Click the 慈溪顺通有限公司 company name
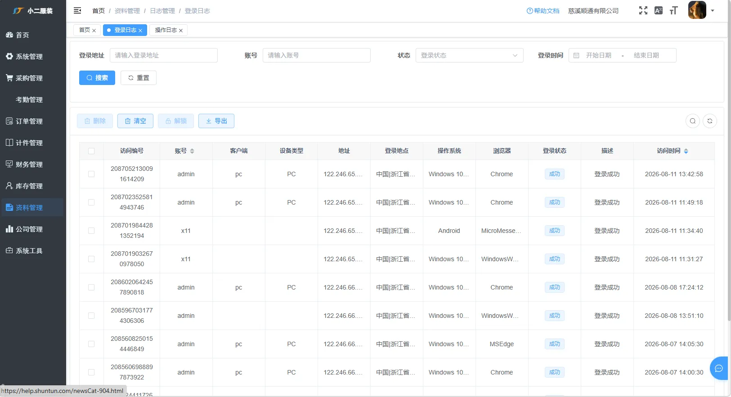 pos(593,11)
